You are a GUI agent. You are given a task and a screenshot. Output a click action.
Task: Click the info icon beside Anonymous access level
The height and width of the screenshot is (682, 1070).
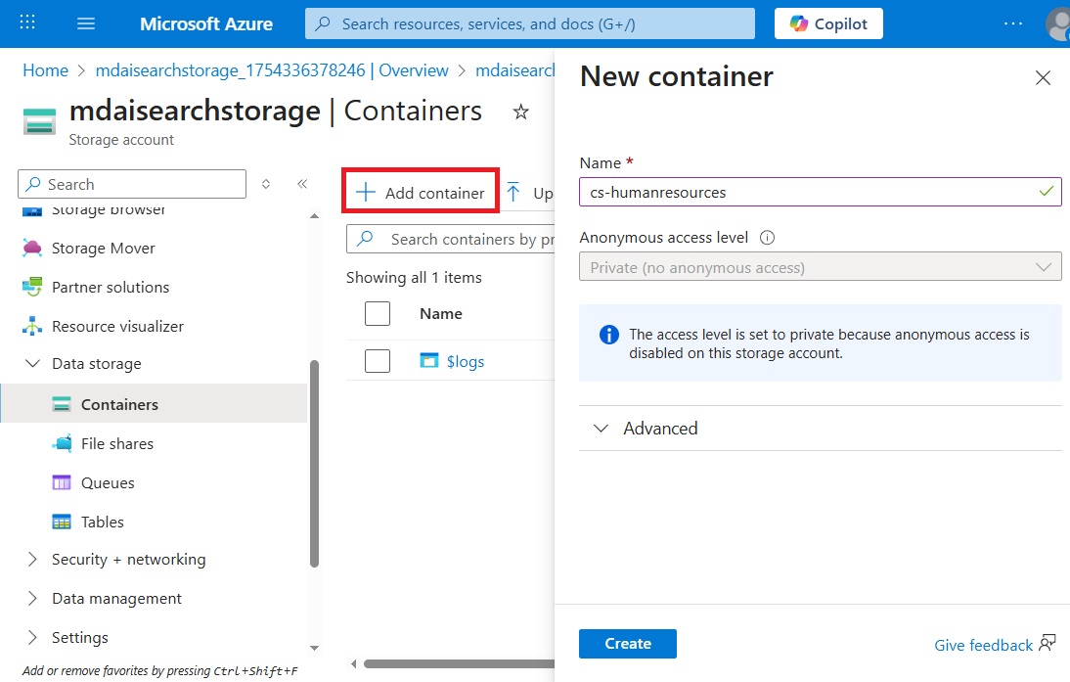tap(767, 237)
